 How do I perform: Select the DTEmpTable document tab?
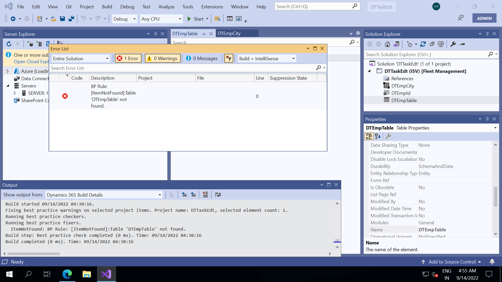coord(185,34)
